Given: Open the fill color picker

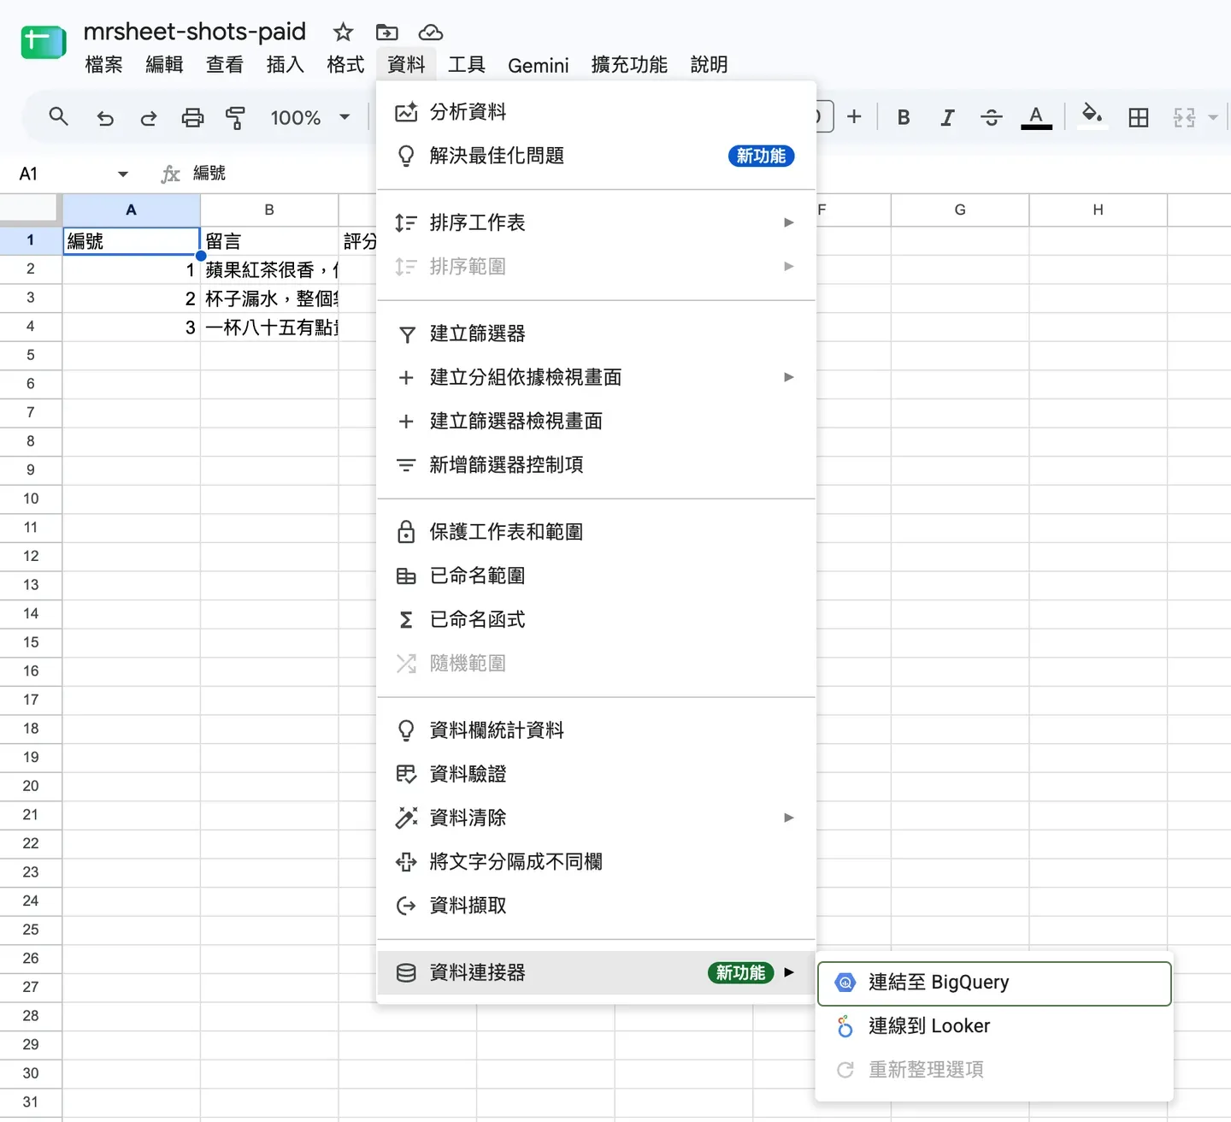Looking at the screenshot, I should point(1092,115).
